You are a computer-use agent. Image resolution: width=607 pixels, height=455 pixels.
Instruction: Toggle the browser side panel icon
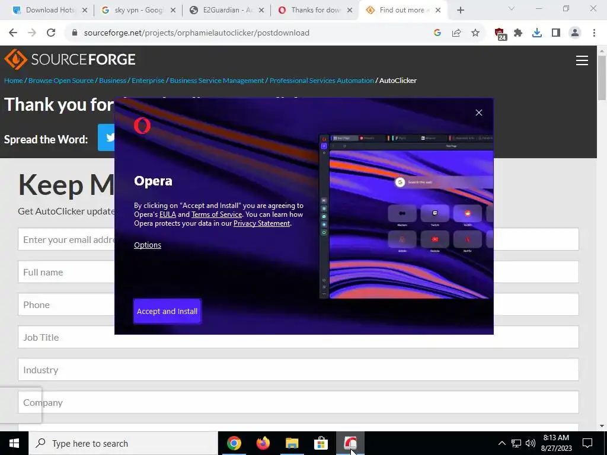(556, 33)
